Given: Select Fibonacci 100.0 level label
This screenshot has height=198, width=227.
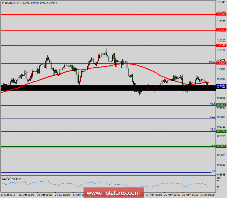Looking at the screenshot, I should pos(212,62).
